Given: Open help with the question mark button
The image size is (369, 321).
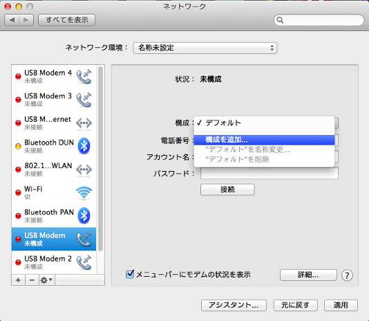Looking at the screenshot, I should coord(347,275).
